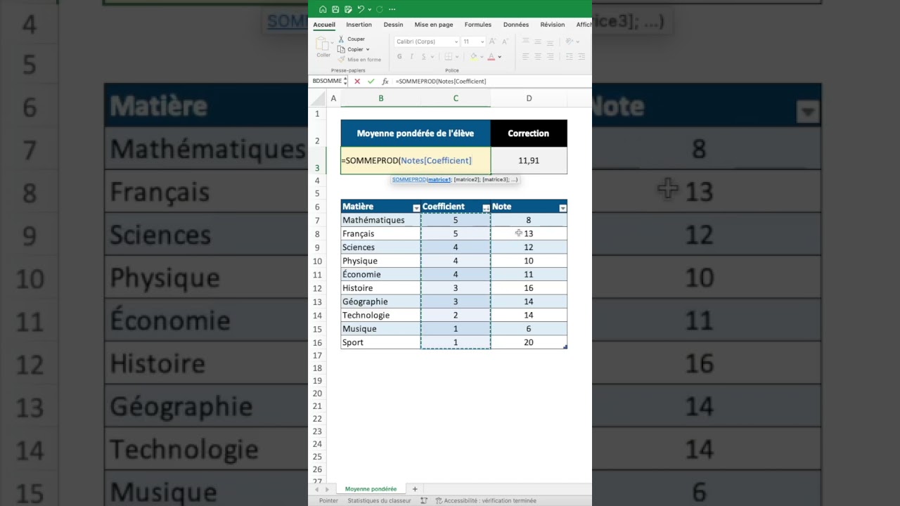Switch to the Insertion ribbon tab

coord(359,25)
